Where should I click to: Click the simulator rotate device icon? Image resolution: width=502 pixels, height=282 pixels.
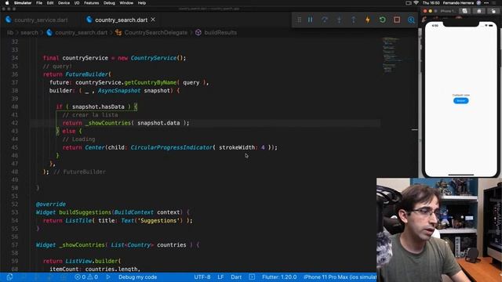[493, 11]
